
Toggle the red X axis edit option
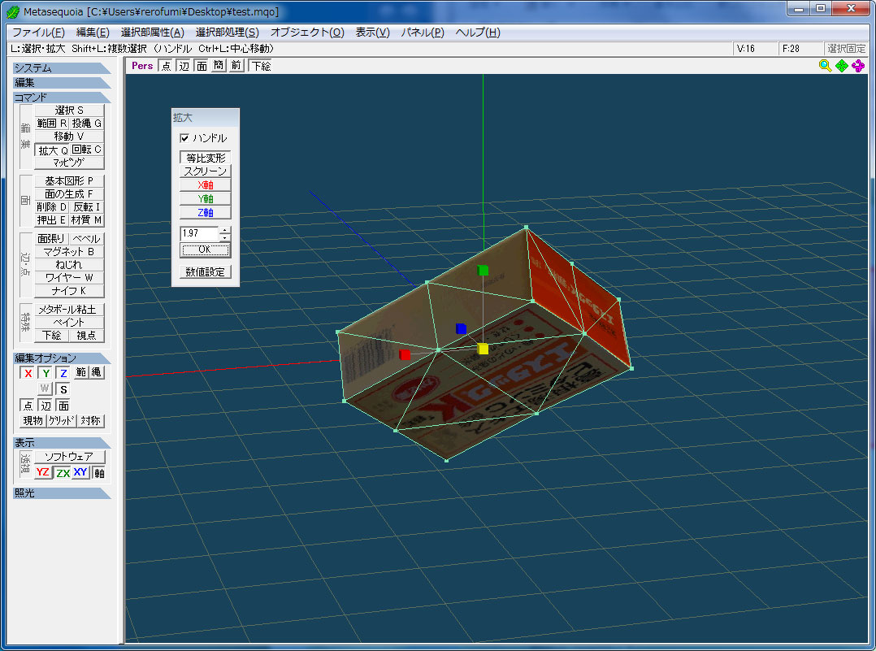point(28,373)
